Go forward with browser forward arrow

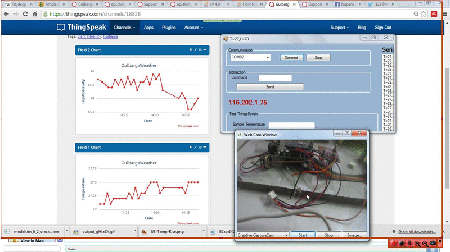[x=16, y=13]
